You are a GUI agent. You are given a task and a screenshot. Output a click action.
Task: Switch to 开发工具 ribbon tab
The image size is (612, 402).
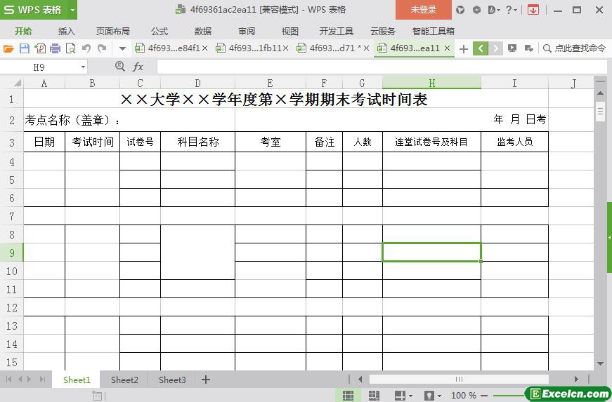(336, 31)
